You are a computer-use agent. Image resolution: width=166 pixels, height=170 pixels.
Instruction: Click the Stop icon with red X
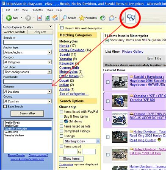tap(40, 18)
